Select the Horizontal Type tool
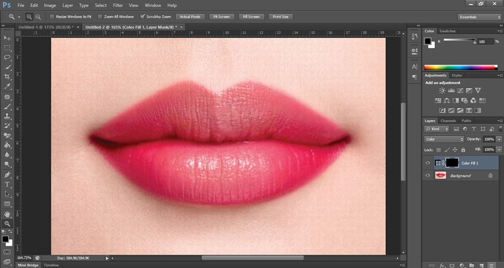 tap(7, 184)
